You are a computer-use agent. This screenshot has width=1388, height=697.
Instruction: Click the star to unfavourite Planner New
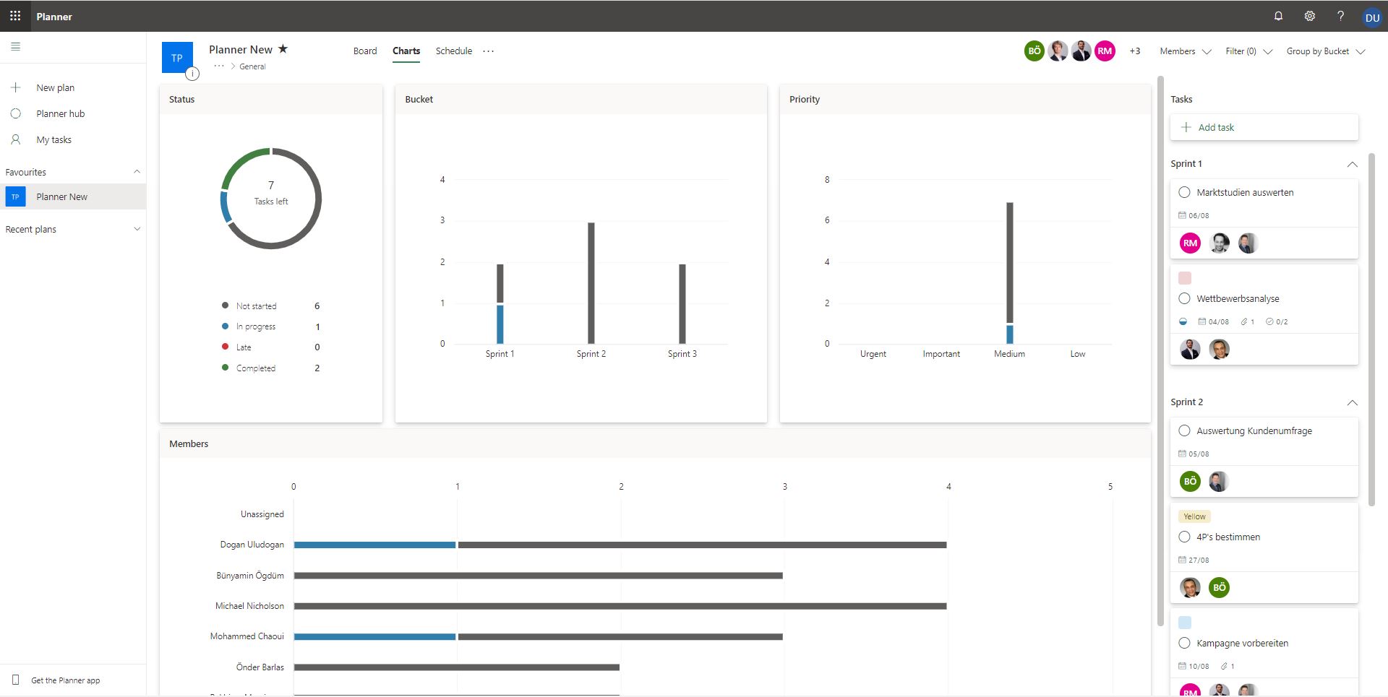click(283, 48)
